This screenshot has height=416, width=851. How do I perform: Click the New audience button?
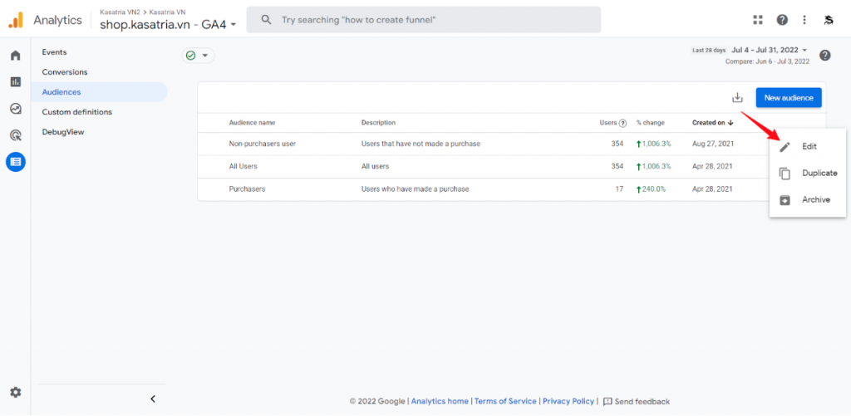(789, 98)
